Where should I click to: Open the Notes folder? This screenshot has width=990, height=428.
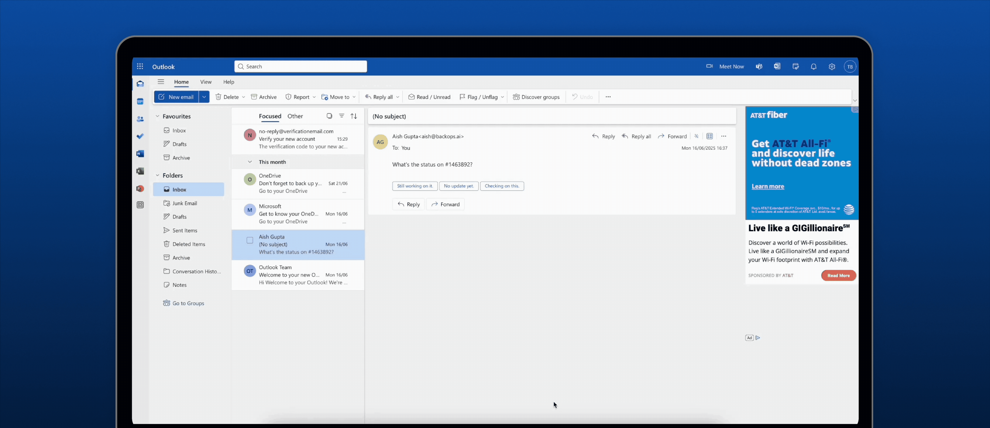(188, 285)
